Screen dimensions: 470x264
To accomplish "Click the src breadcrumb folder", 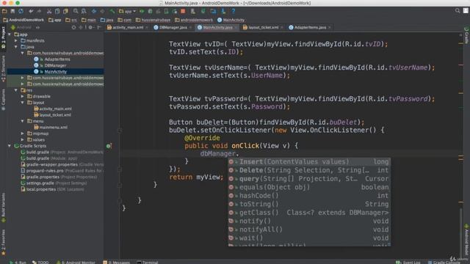I will pos(71,20).
